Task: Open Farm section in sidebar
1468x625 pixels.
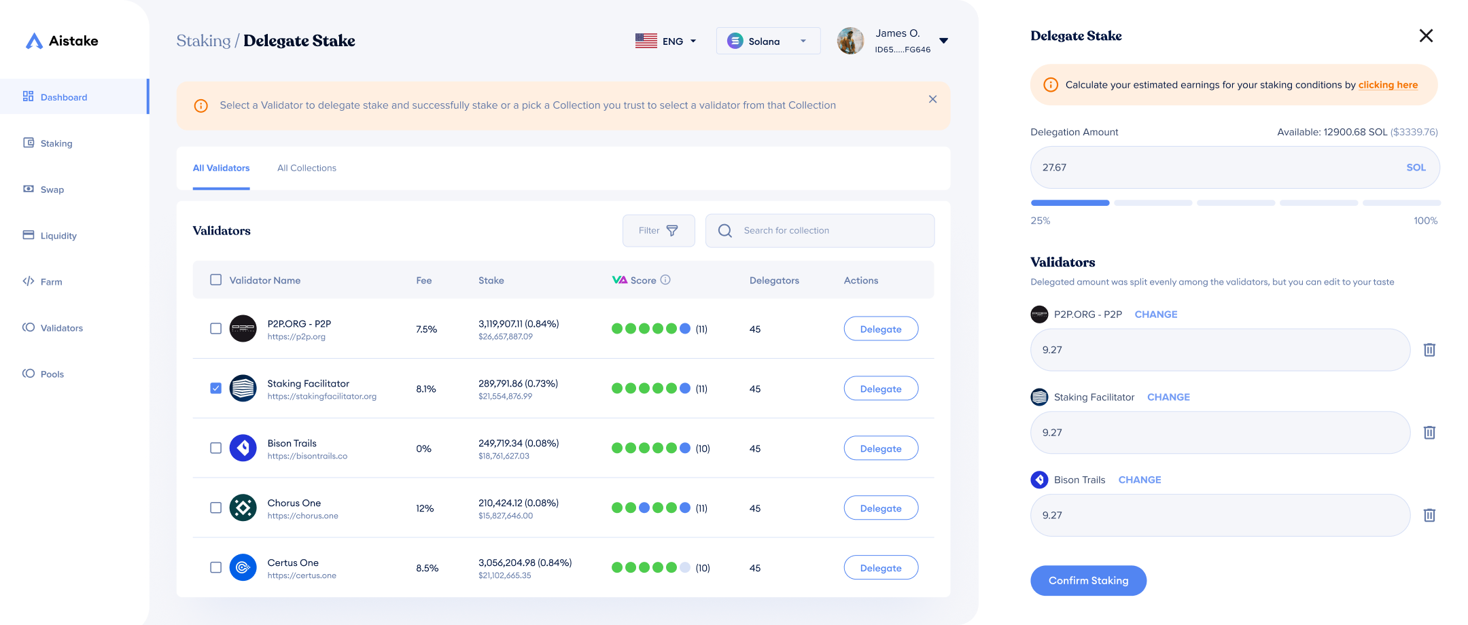Action: pos(43,282)
